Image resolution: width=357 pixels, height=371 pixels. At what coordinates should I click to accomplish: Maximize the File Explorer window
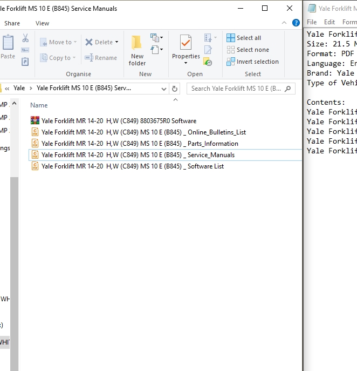265,8
